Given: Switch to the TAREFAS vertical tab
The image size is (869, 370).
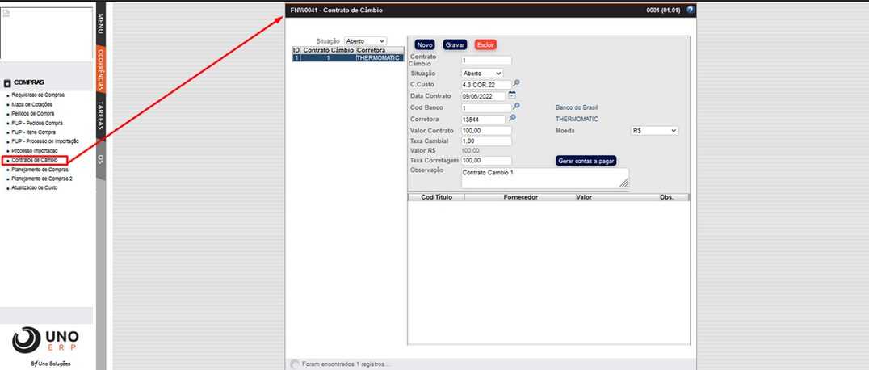Looking at the screenshot, I should point(101,116).
